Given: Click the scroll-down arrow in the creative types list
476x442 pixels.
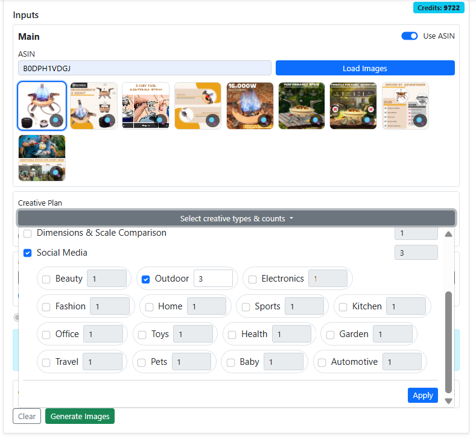Looking at the screenshot, I should tap(448, 400).
